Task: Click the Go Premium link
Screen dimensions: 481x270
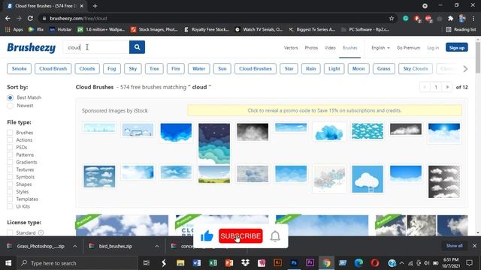Action: pyautogui.click(x=408, y=48)
